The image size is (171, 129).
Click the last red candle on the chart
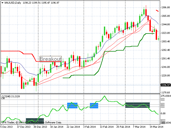156,35
